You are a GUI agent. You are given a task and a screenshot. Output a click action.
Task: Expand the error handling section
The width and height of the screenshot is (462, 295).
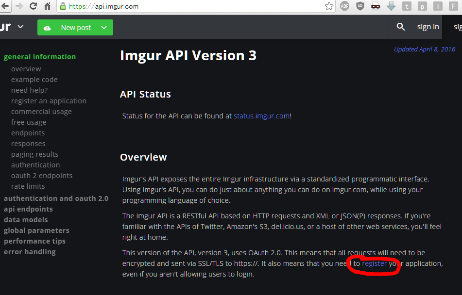click(x=30, y=252)
